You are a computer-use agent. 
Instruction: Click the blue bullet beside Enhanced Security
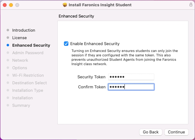point(8,45)
